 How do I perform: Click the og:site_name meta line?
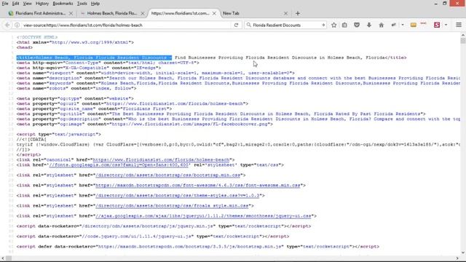(x=94, y=108)
